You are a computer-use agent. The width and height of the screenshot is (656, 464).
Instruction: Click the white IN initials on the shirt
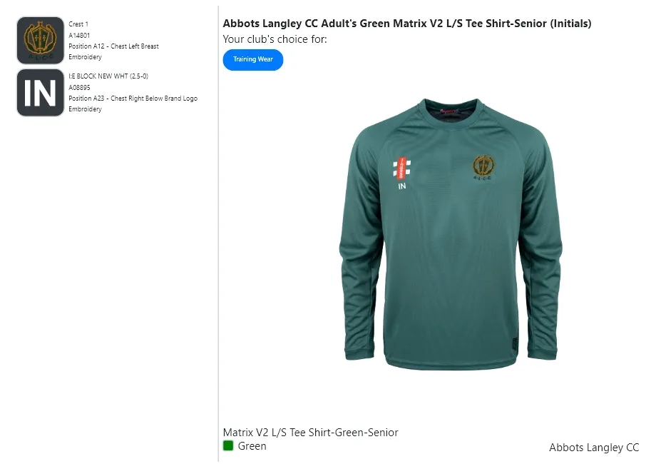(401, 186)
